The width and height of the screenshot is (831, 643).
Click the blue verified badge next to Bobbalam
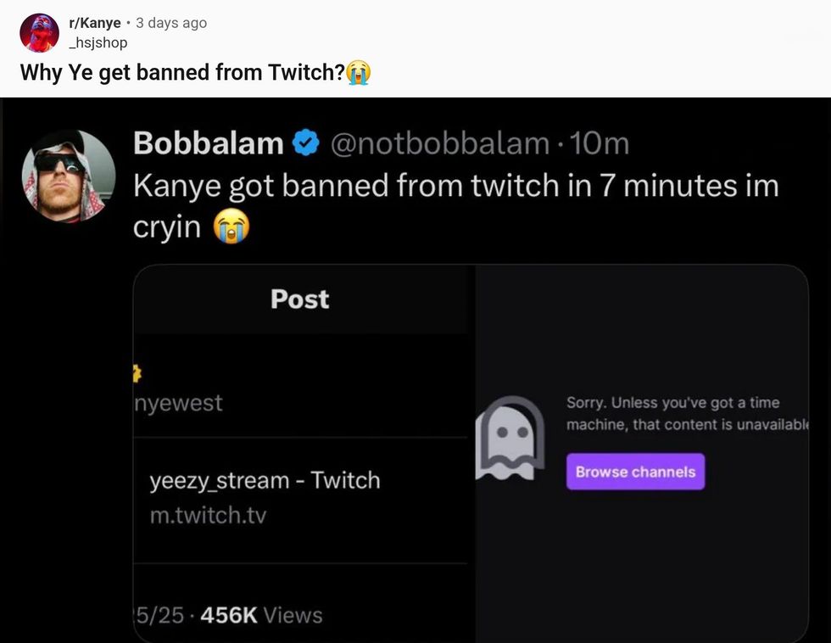click(305, 144)
